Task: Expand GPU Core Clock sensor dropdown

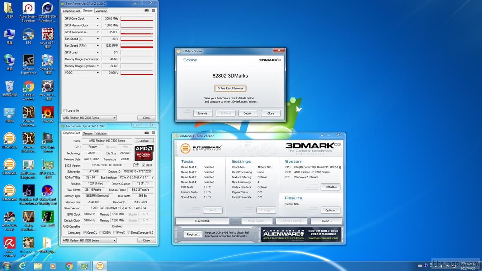Action: click(x=98, y=19)
